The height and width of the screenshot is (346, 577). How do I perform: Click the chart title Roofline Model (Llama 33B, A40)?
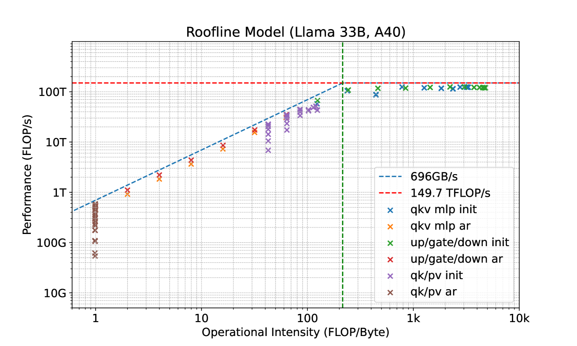(295, 32)
